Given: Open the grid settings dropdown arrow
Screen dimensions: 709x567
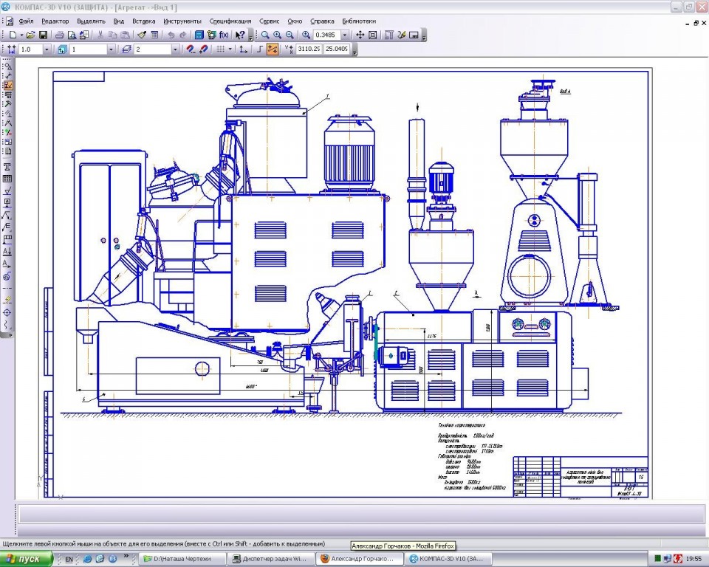Looking at the screenshot, I should point(230,49).
